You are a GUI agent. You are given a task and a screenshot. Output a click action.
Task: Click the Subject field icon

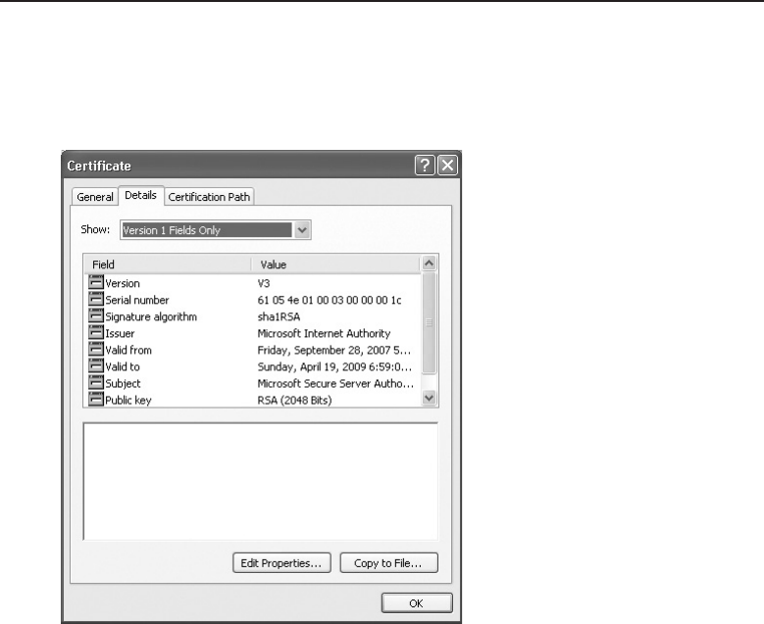(x=96, y=383)
